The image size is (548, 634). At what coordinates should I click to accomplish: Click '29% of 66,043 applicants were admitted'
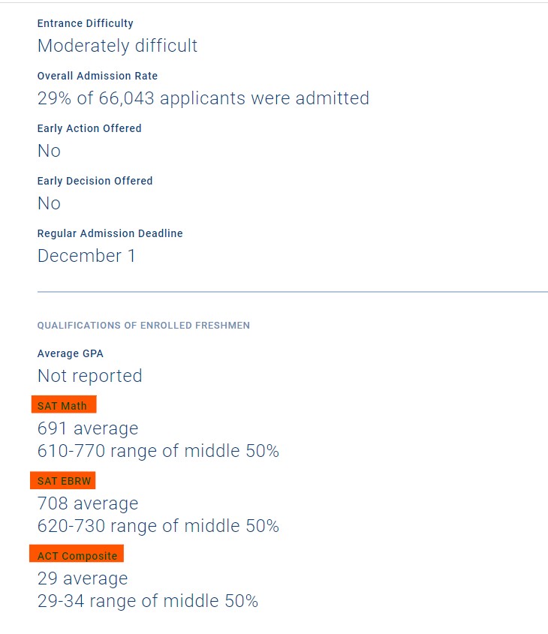203,98
